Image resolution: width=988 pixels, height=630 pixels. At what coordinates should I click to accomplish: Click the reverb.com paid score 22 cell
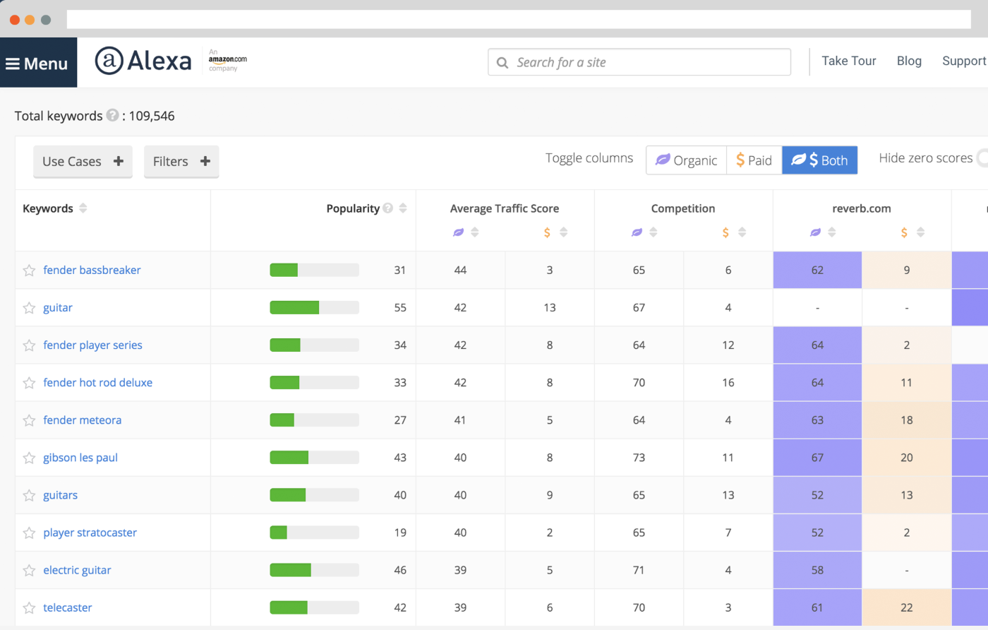point(907,607)
